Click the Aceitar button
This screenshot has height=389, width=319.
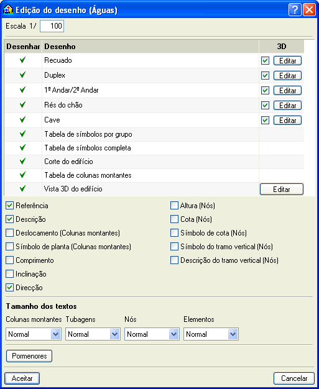coord(22,378)
